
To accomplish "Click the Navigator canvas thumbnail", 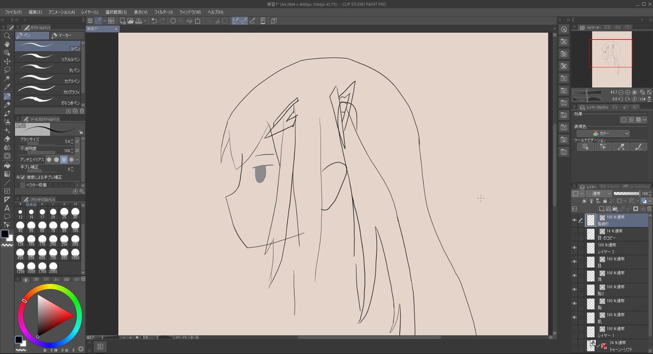I will pyautogui.click(x=611, y=59).
